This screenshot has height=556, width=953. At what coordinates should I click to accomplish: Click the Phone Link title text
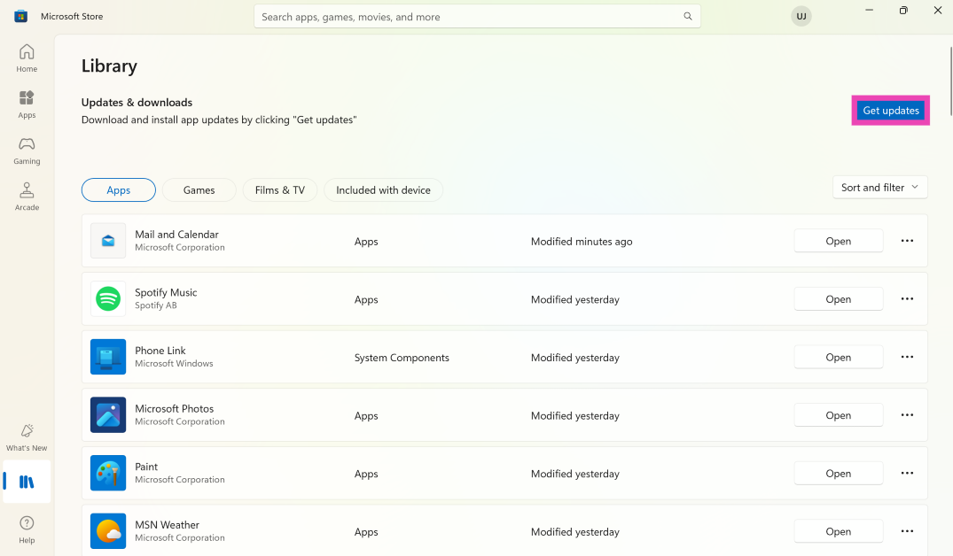click(x=160, y=351)
